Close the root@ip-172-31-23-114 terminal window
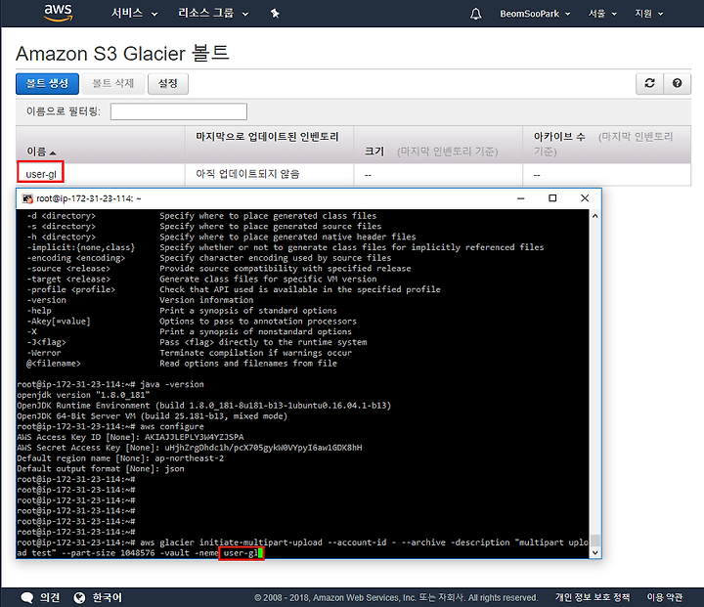 click(x=585, y=198)
